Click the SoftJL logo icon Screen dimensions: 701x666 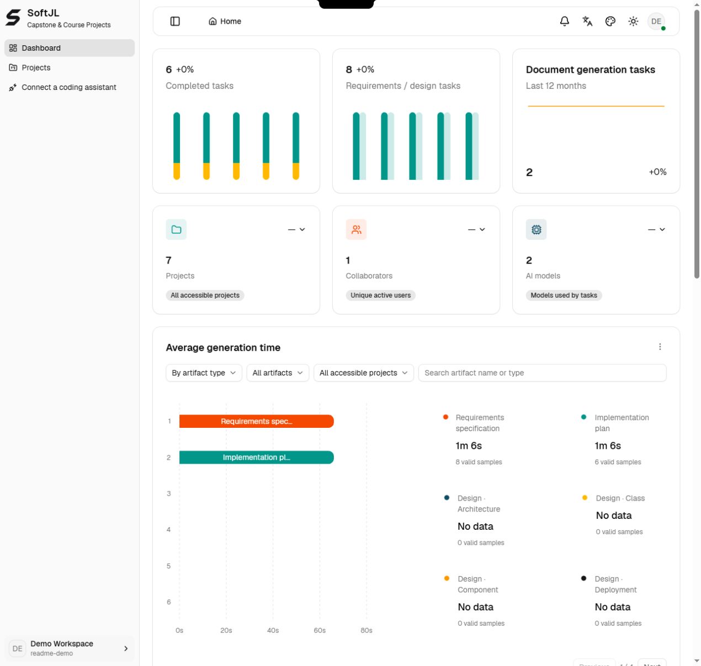[13, 18]
